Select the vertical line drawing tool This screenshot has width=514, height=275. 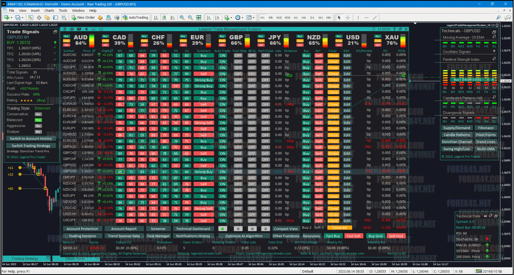[358, 17]
